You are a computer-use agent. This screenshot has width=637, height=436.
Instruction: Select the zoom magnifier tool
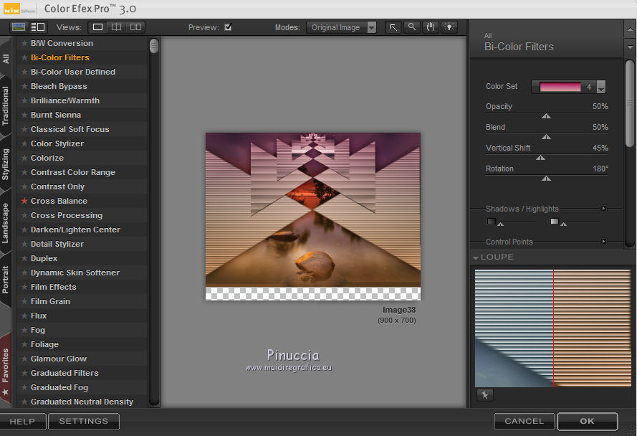click(x=411, y=27)
